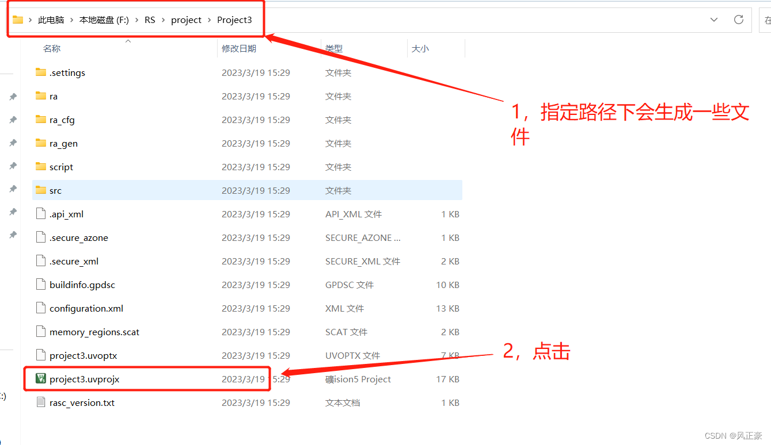Screen dimensions: 771x445
Task: Sort by 大小 column header
Action: (420, 49)
